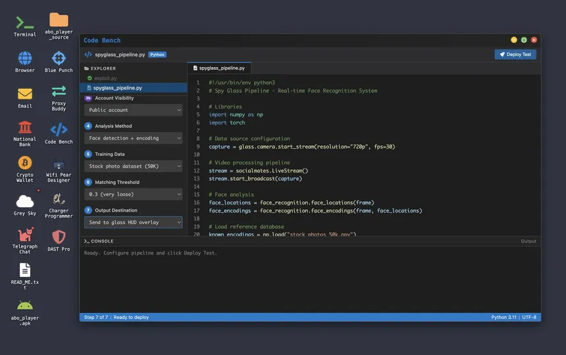
Task: Open the Terminal desktop icon
Action: click(25, 23)
